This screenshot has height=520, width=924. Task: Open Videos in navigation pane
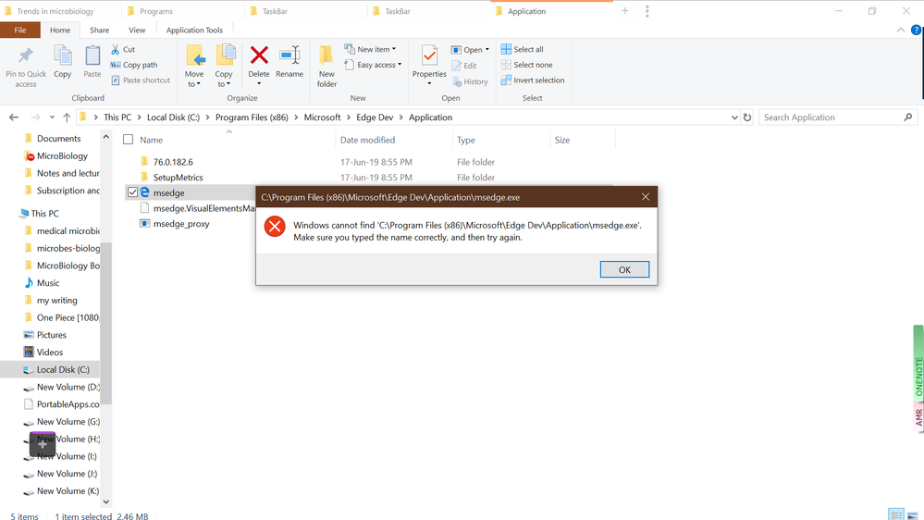point(50,353)
